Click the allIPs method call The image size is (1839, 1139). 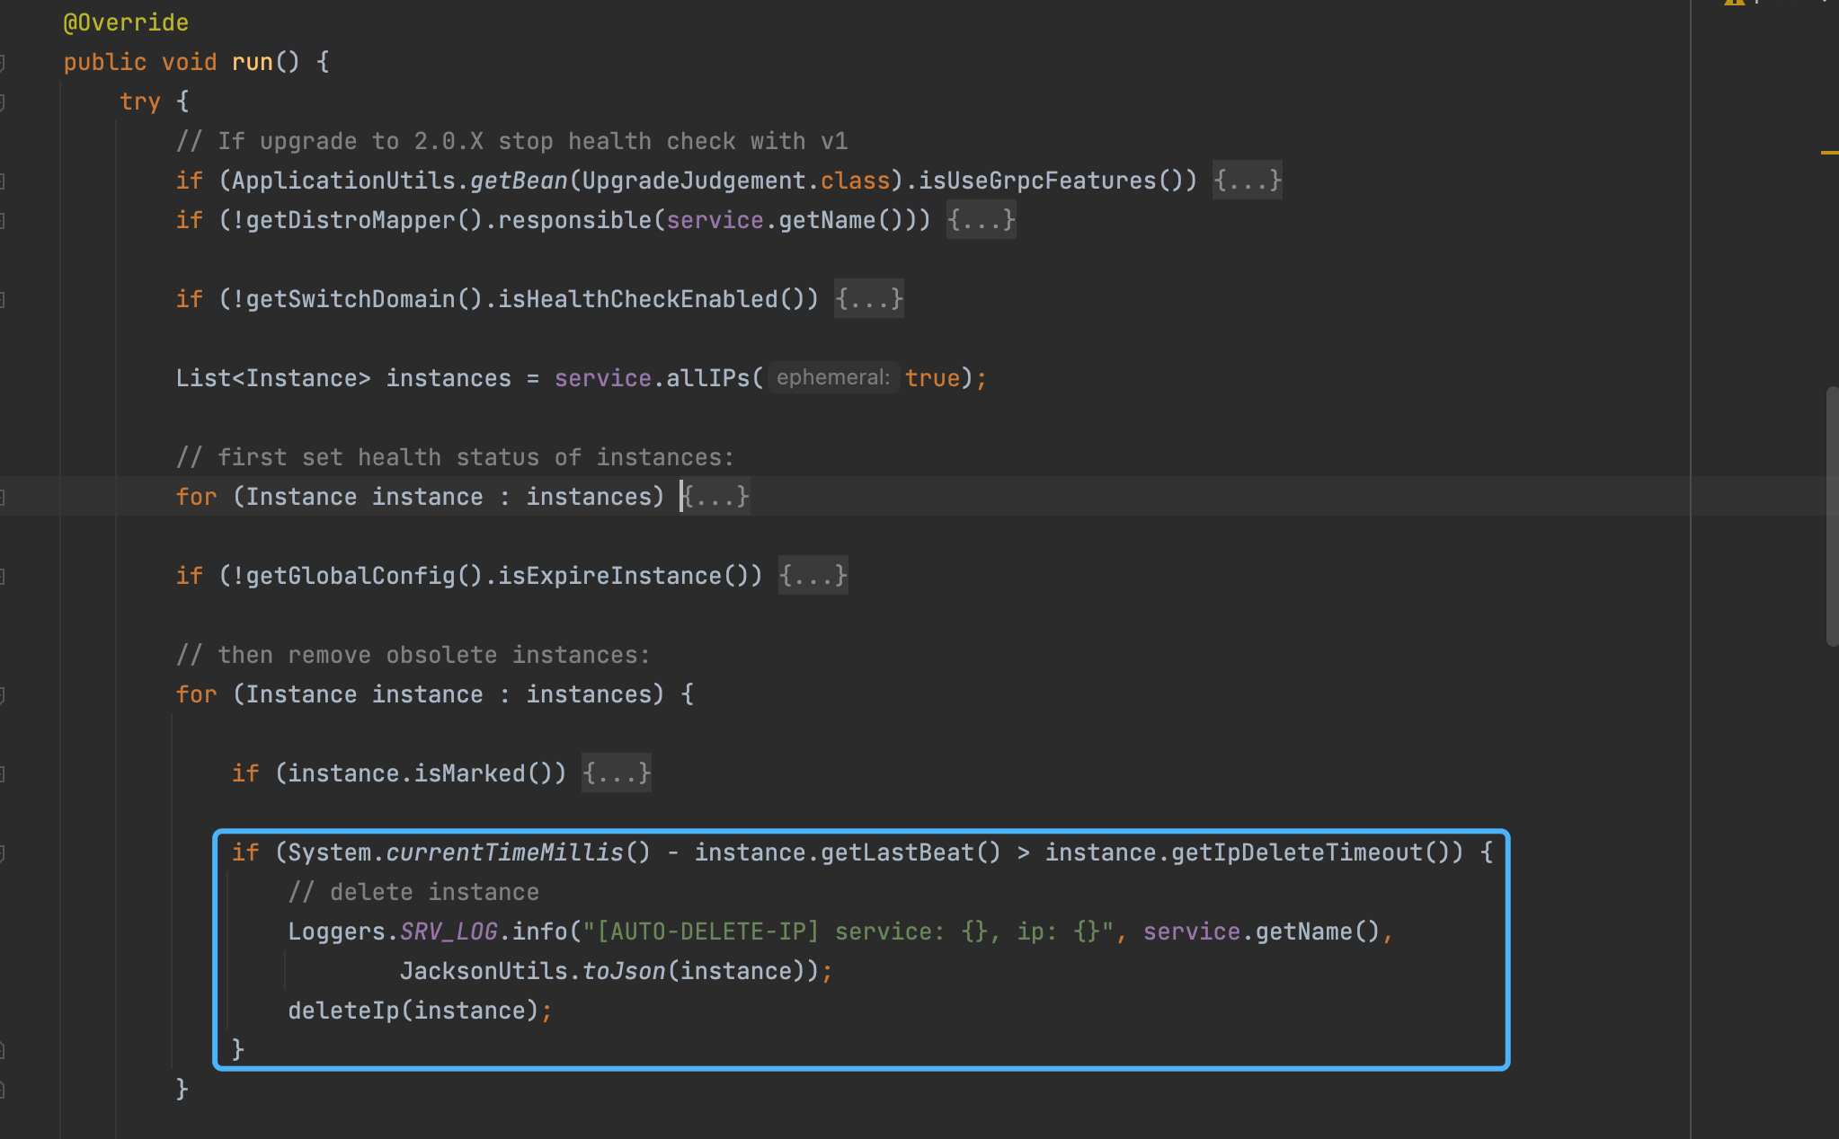[x=707, y=378]
